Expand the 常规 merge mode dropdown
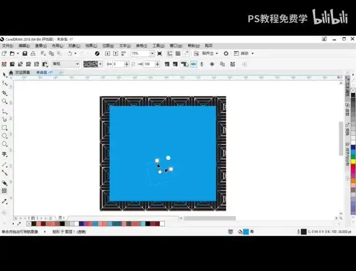The width and height of the screenshot is (356, 271). pos(77,64)
